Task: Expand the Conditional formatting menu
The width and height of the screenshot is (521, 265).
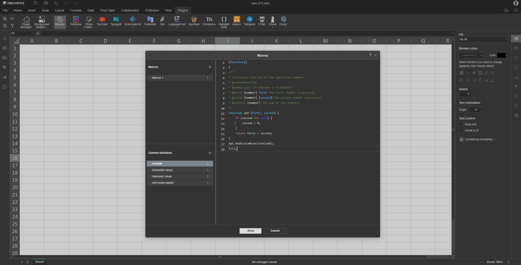Action: tap(480, 139)
